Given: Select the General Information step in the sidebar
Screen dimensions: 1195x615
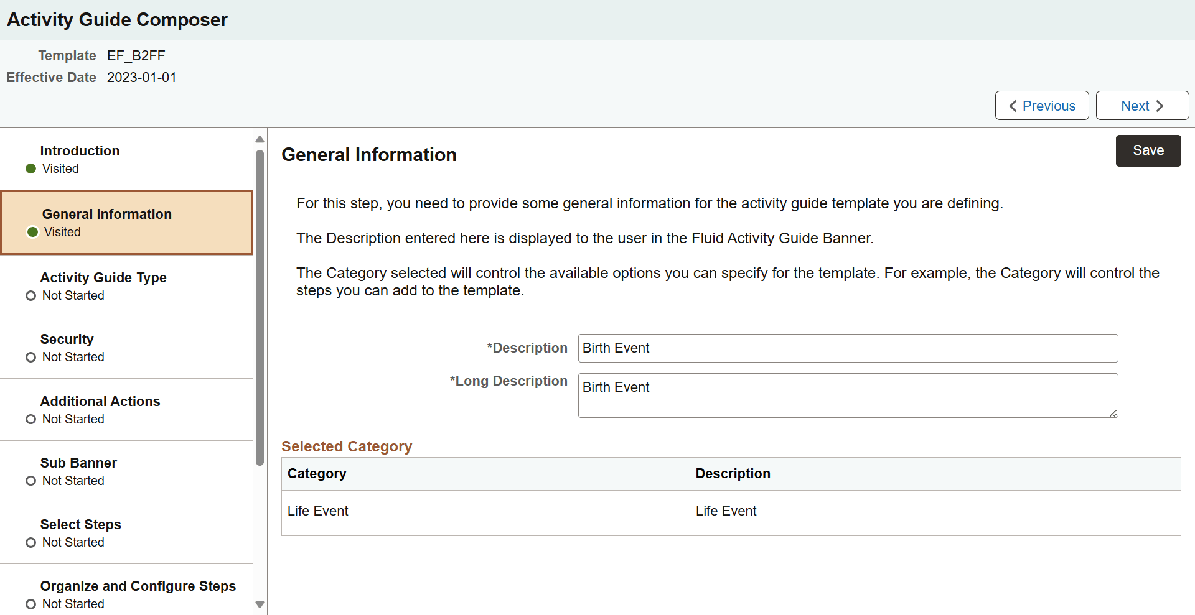Looking at the screenshot, I should (106, 222).
